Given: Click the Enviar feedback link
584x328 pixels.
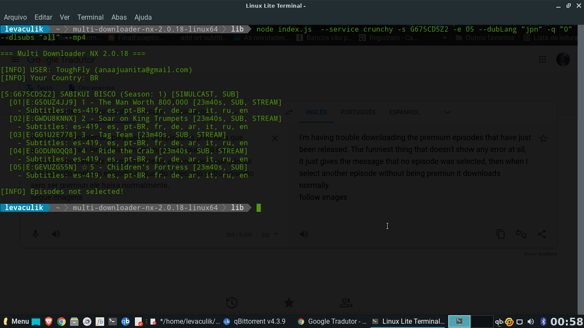Looking at the screenshot, I should 540,254.
